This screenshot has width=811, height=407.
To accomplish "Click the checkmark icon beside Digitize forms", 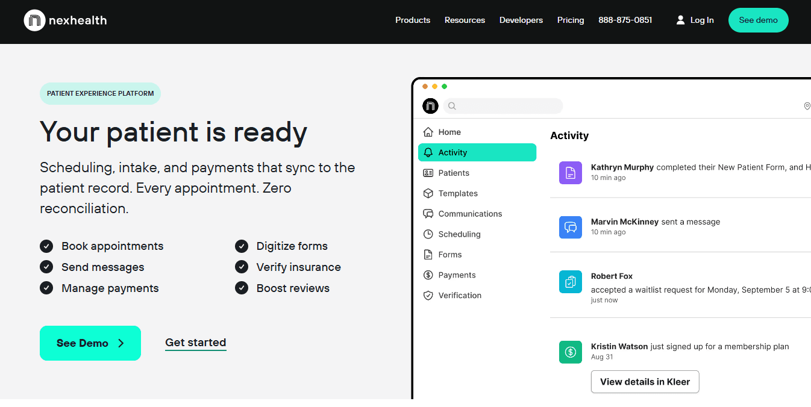I will pos(242,246).
